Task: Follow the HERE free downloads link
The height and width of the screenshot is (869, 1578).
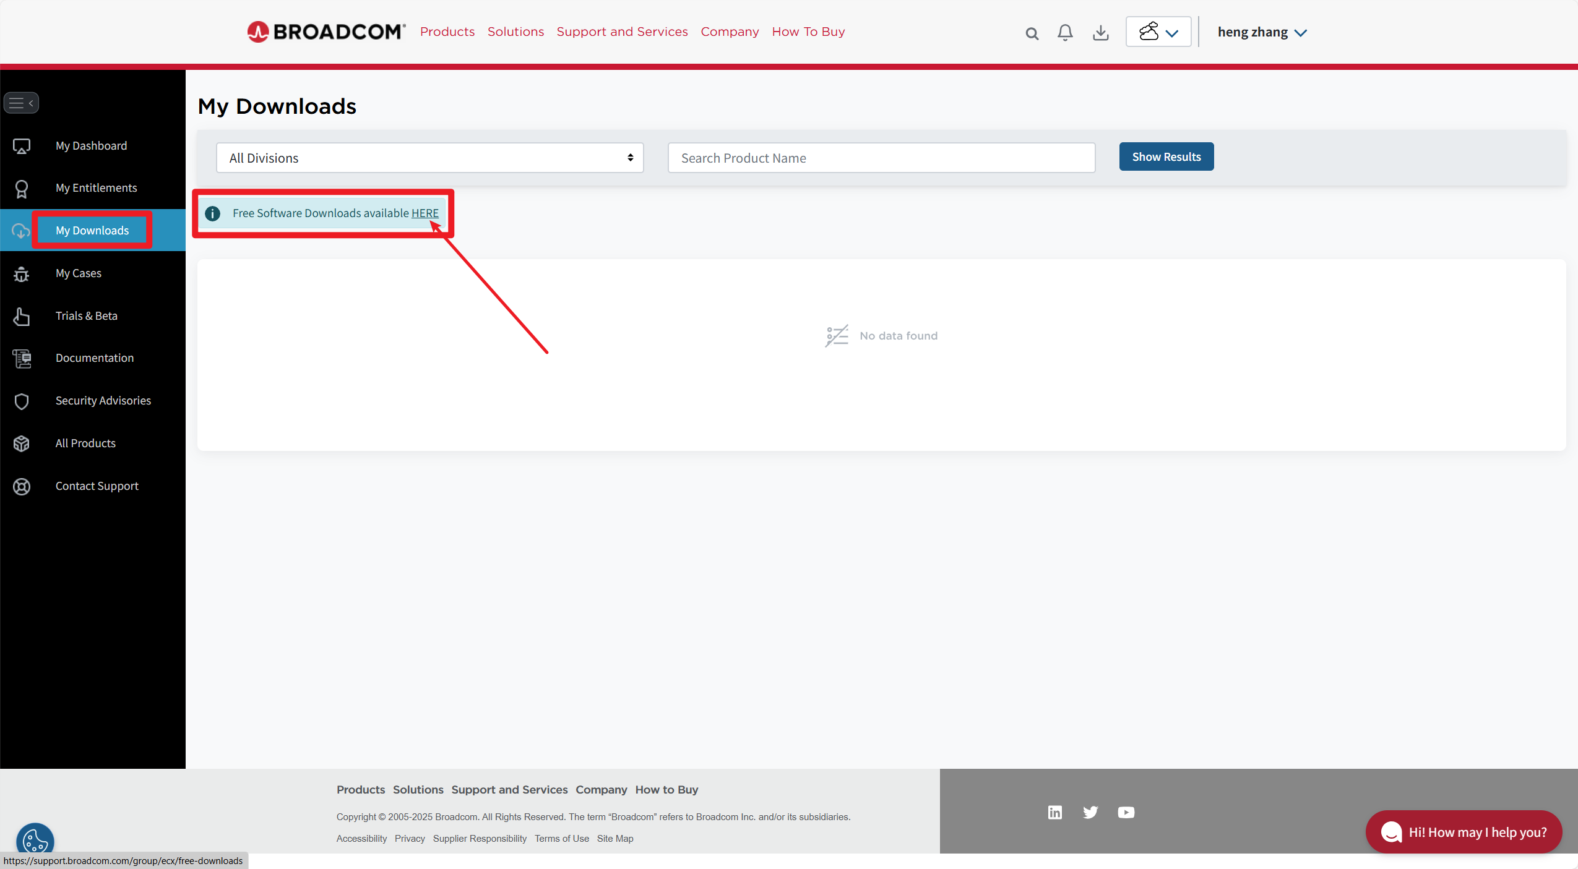Action: 425,213
